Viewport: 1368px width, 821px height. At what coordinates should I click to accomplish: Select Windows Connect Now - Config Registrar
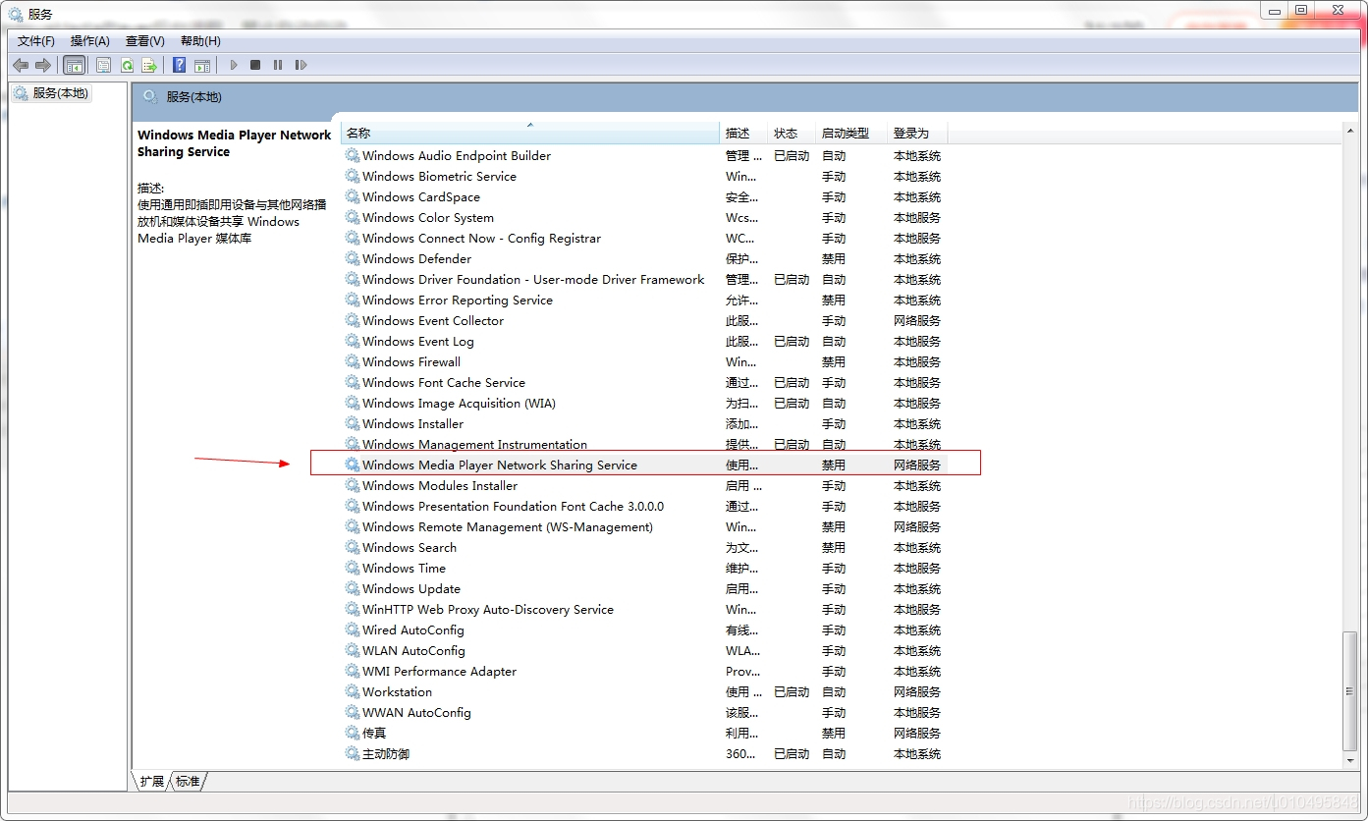(x=645, y=238)
